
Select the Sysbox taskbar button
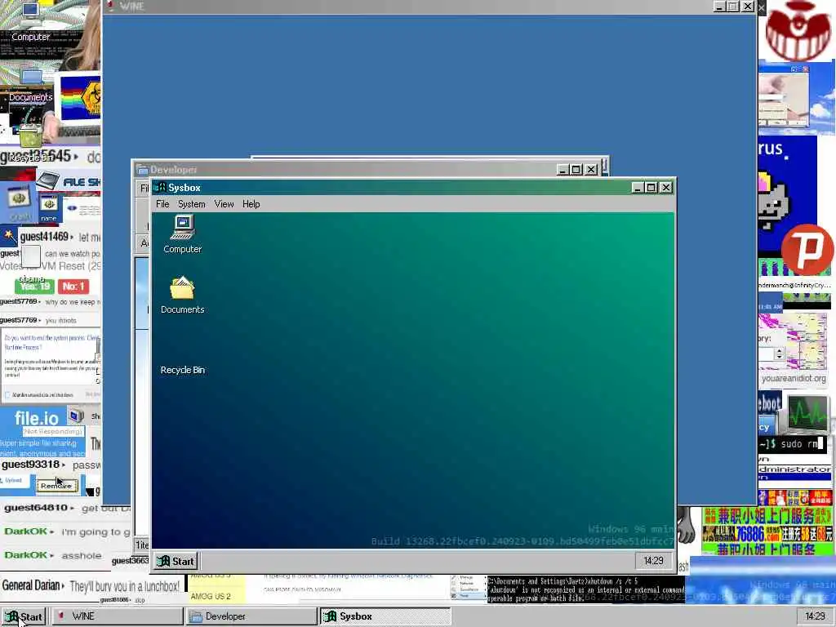click(385, 616)
